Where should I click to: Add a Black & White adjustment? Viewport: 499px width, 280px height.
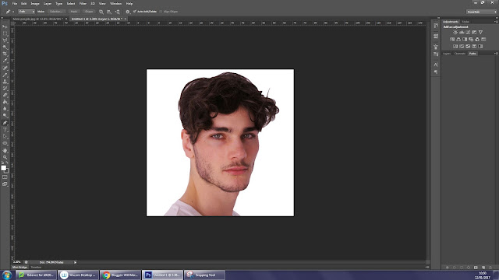[465, 40]
